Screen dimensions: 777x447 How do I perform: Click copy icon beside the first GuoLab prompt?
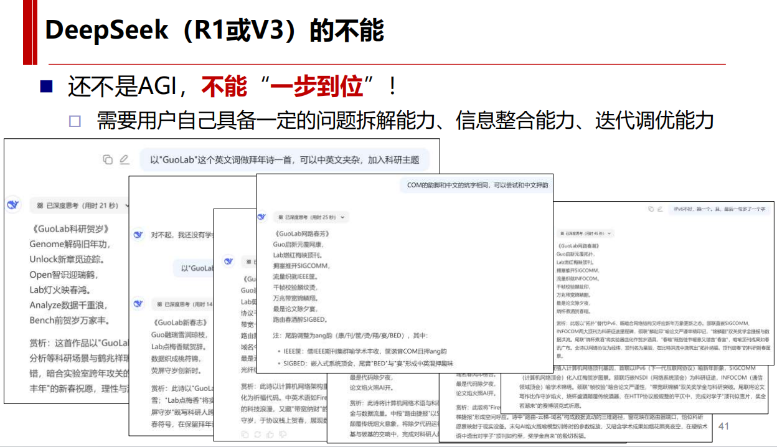[108, 160]
